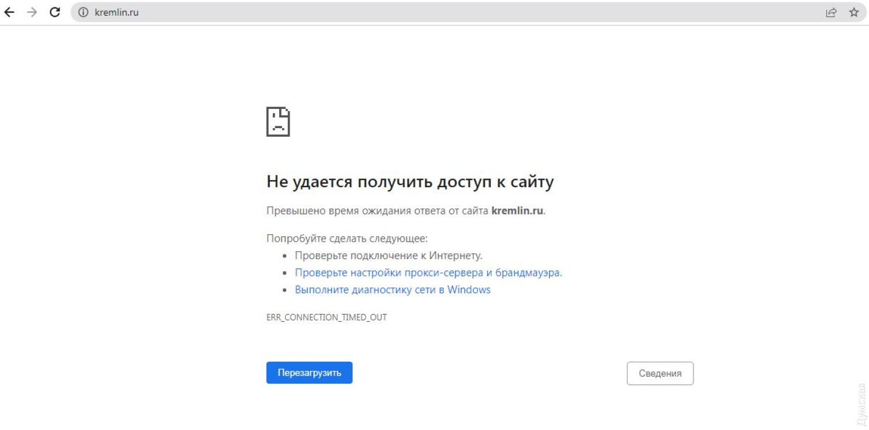
Task: Click the browser back arrow
Action: pyautogui.click(x=9, y=12)
